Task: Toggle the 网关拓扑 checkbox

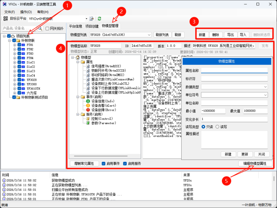Action: [47, 28]
